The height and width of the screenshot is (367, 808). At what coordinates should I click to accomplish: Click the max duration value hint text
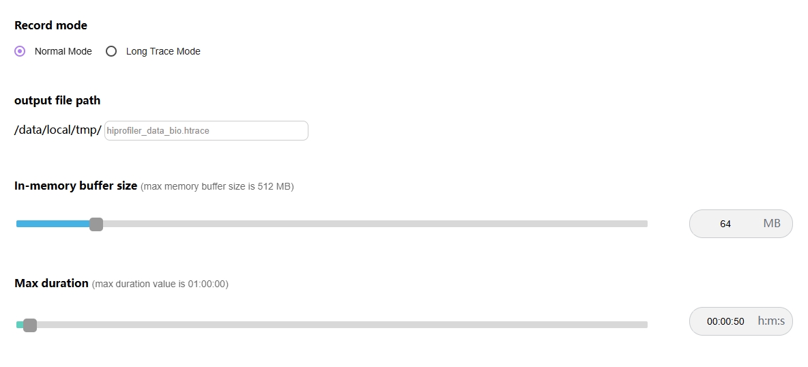(x=160, y=284)
